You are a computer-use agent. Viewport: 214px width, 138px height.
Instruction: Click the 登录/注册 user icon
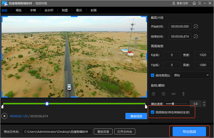point(173,3)
